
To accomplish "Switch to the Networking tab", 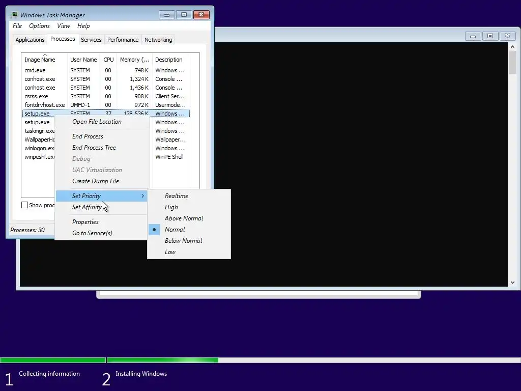I will [x=158, y=40].
